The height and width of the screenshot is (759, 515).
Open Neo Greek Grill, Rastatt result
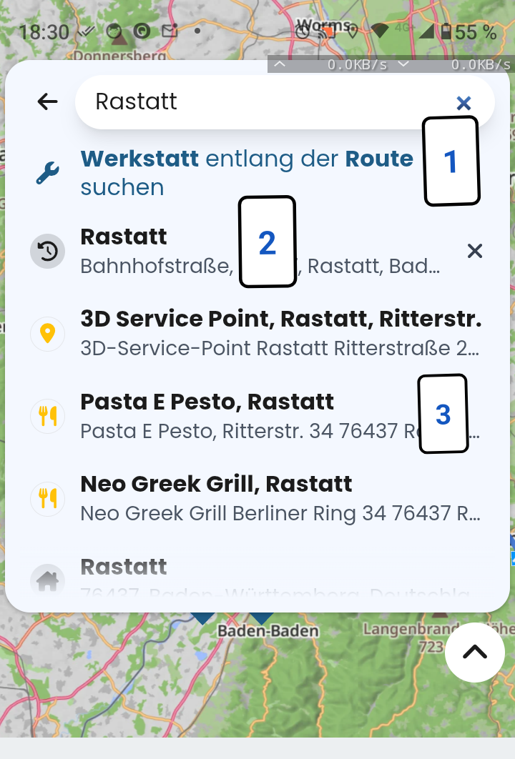(280, 498)
